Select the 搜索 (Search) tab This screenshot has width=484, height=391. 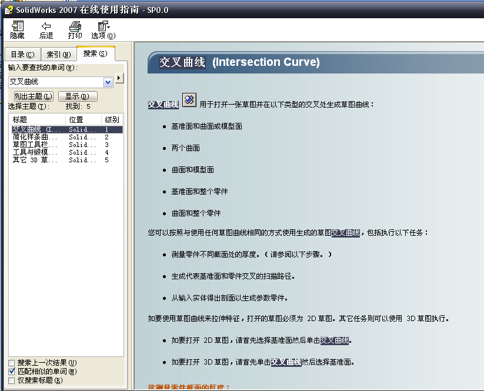point(95,54)
